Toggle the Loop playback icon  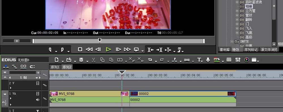pyautogui.click(x=136, y=49)
